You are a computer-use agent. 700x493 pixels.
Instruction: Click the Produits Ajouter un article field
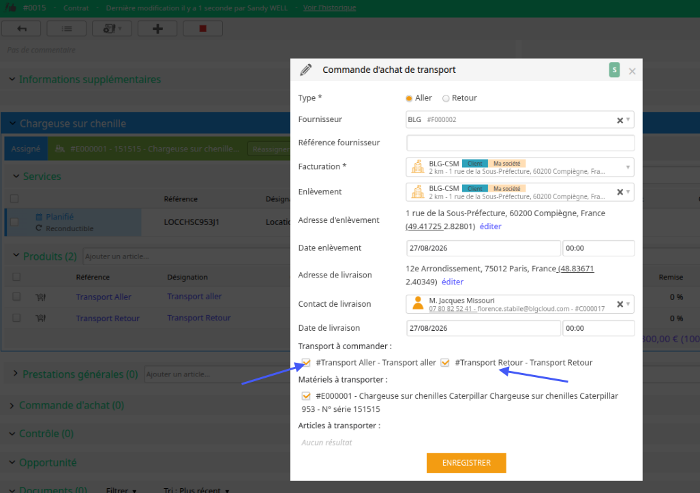pyautogui.click(x=187, y=256)
